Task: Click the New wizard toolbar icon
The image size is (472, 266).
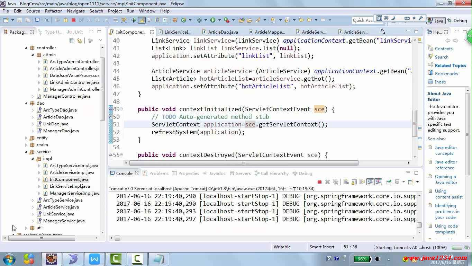Action: (6, 20)
